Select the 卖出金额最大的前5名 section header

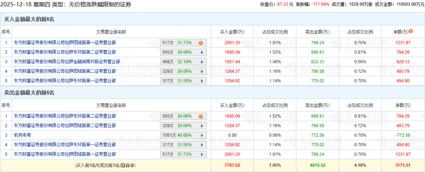click(29, 92)
